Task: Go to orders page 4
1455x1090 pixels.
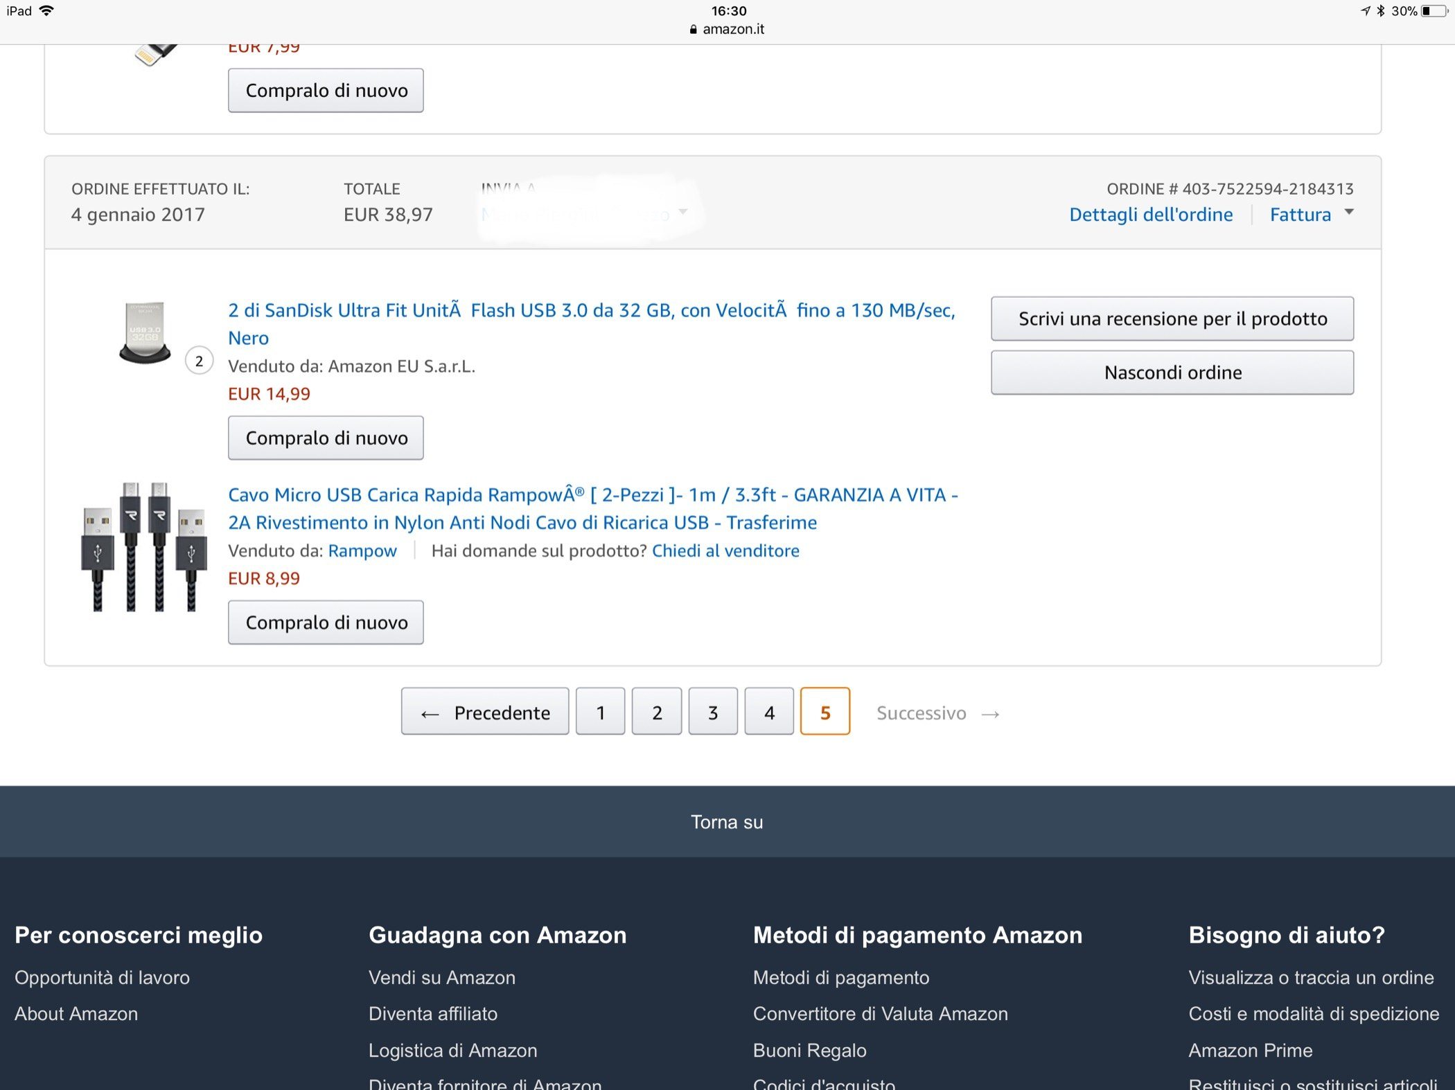Action: [x=769, y=711]
